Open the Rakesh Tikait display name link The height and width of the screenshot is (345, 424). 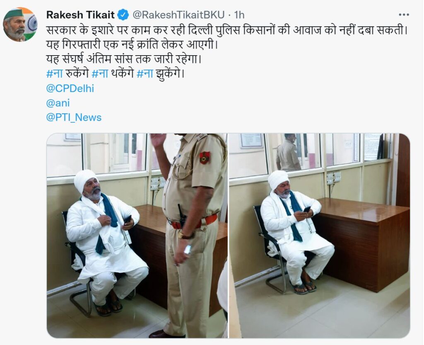tap(80, 15)
